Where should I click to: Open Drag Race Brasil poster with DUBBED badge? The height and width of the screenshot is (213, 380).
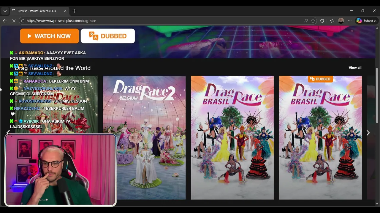320,138
